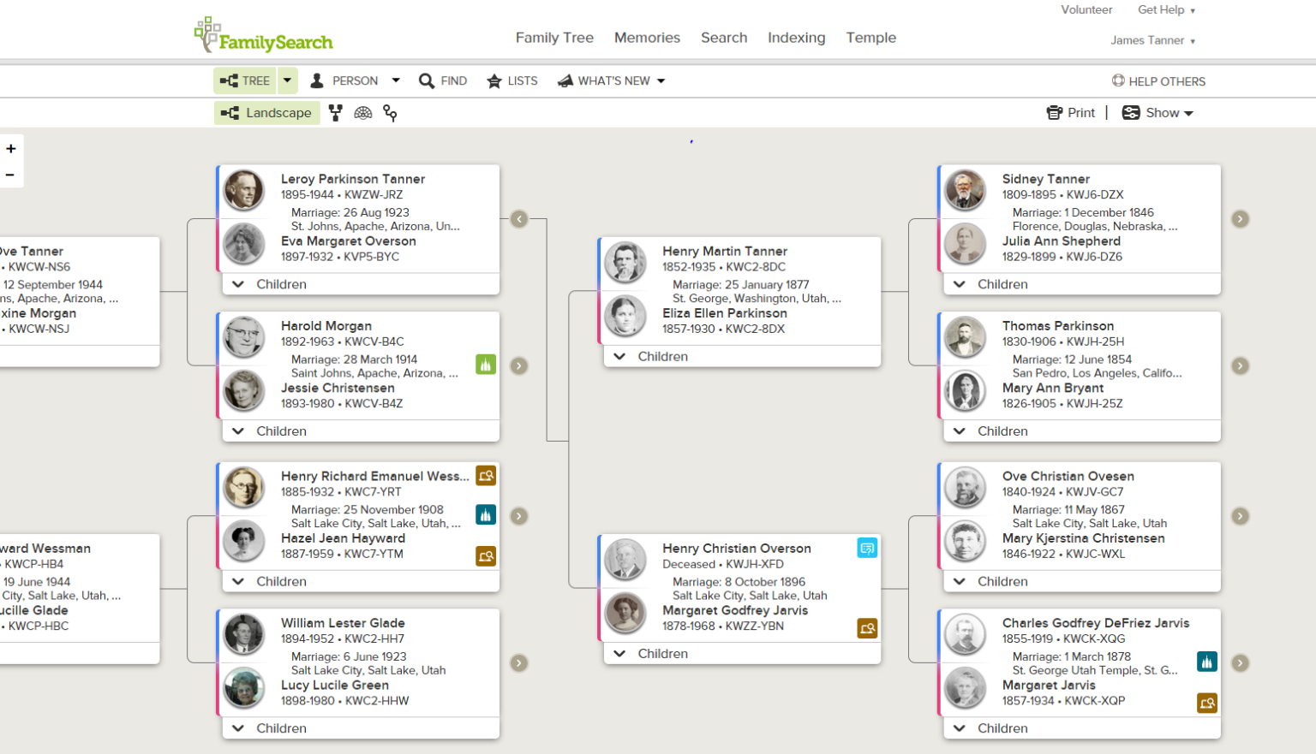Switch to the fan chart view
The image size is (1316, 754).
coord(362,112)
